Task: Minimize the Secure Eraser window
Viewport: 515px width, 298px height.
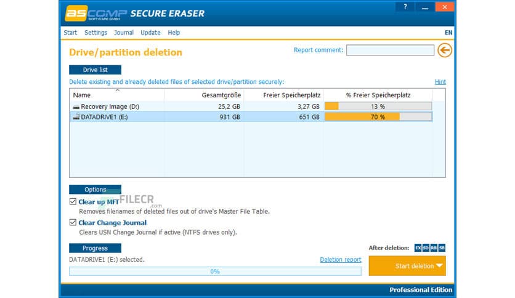Action: (x=424, y=7)
